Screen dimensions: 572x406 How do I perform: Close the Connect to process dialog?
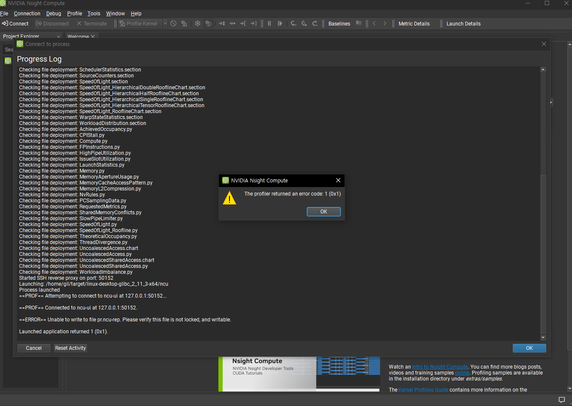tap(544, 44)
